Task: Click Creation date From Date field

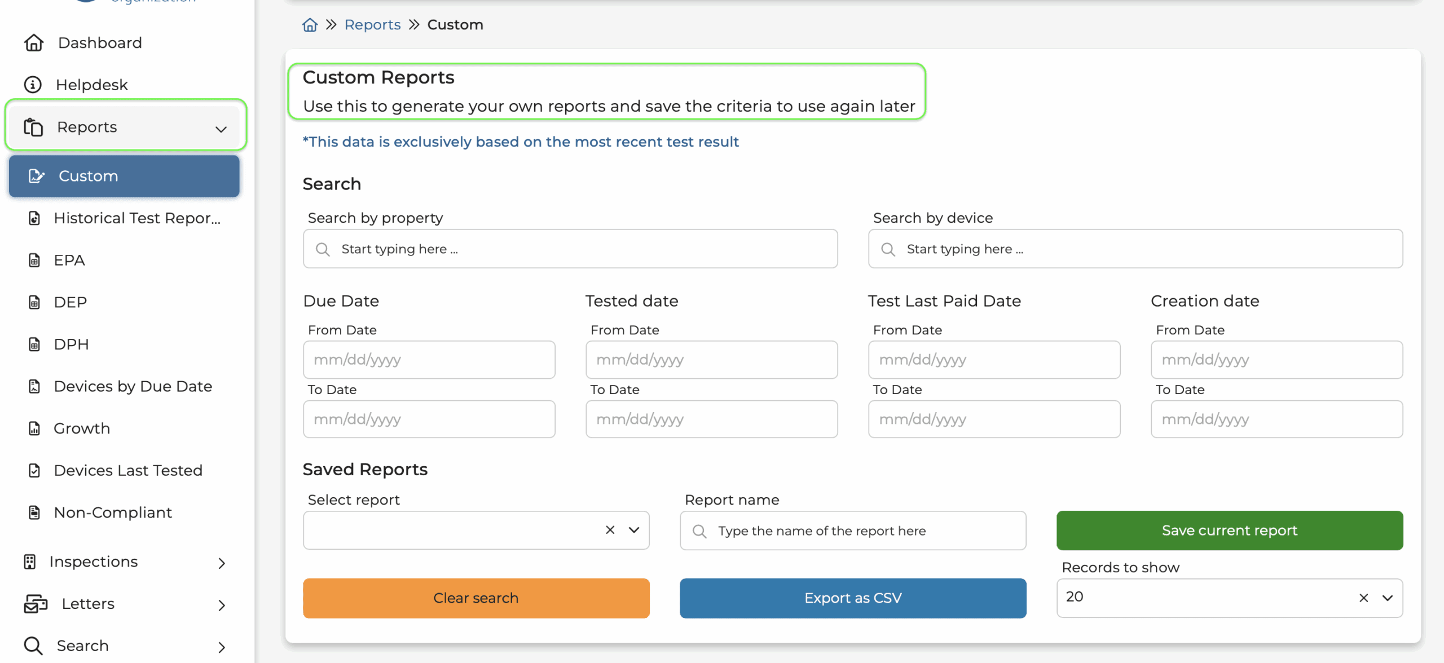Action: [1277, 360]
